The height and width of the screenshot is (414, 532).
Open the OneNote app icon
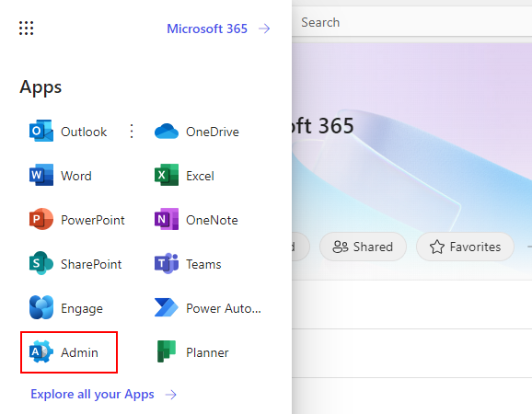click(x=167, y=219)
